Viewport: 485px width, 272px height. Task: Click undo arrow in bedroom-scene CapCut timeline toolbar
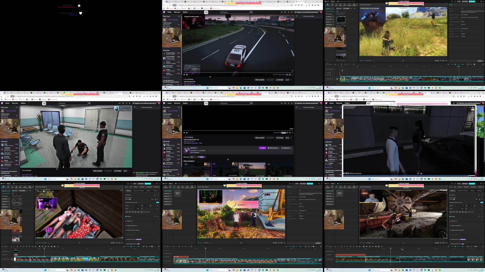(11, 246)
